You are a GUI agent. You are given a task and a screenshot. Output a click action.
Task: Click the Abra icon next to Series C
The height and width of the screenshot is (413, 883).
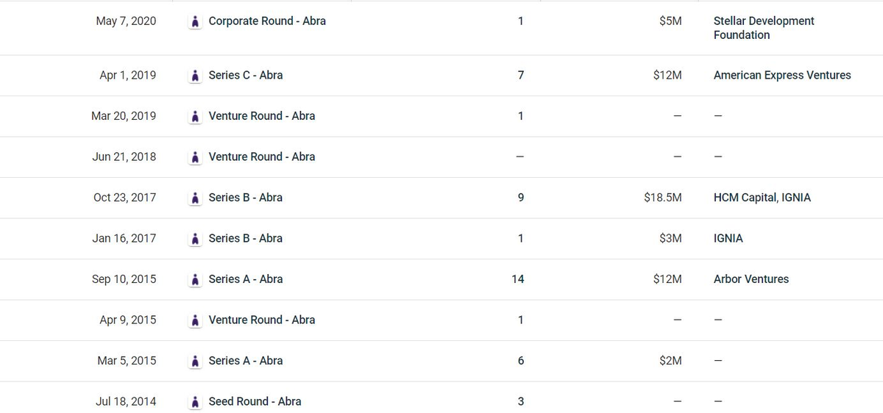(195, 75)
